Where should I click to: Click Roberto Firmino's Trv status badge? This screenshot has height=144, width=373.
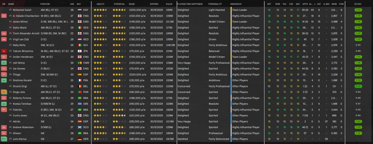click(x=3, y=98)
